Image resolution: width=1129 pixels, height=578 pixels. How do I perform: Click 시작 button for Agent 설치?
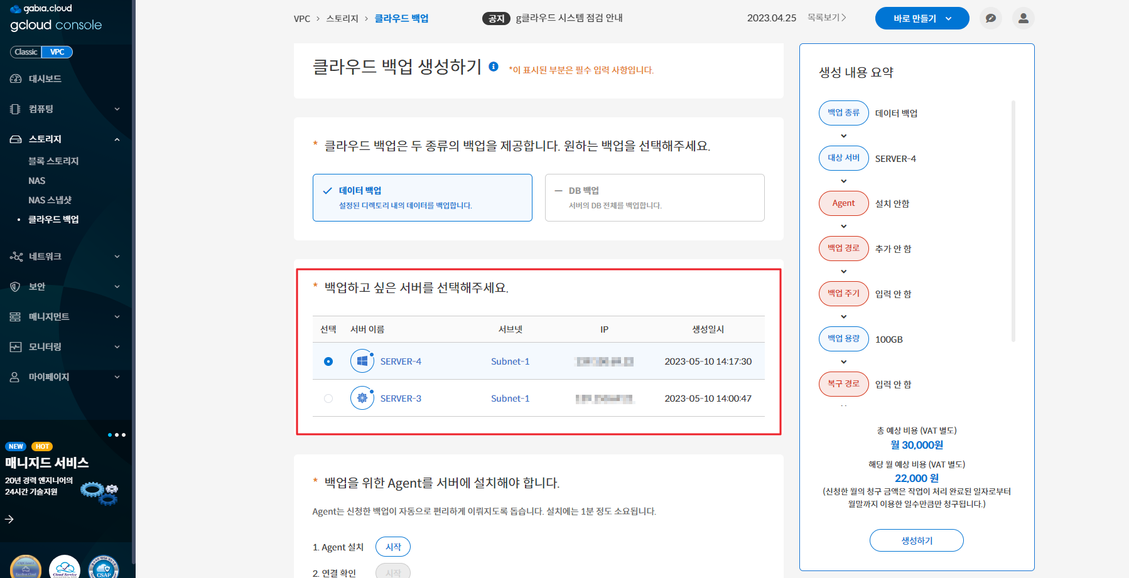click(x=393, y=547)
